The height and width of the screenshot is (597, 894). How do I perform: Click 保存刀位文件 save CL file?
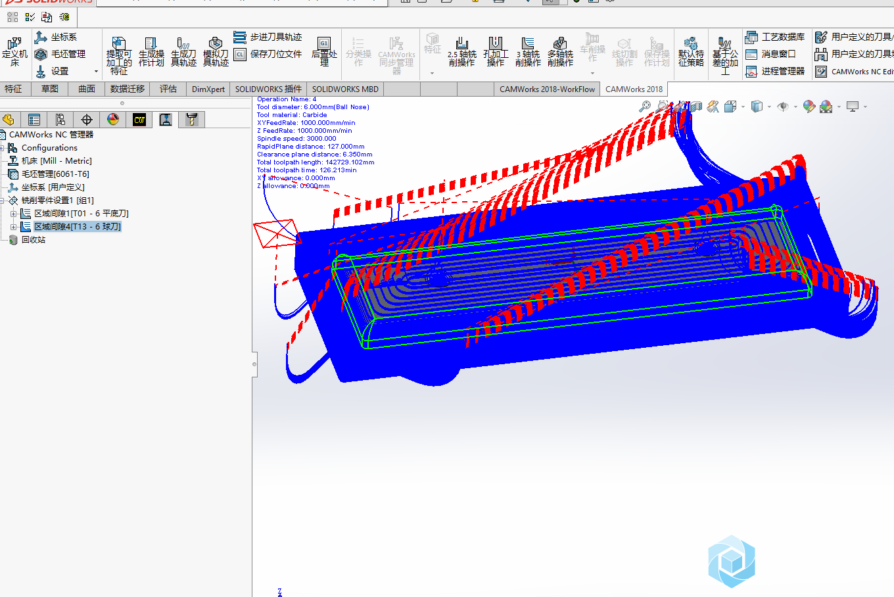[x=268, y=54]
